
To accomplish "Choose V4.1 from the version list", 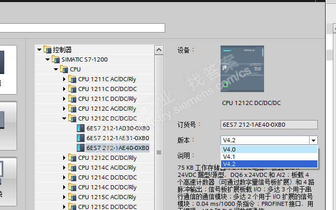I will (269, 157).
